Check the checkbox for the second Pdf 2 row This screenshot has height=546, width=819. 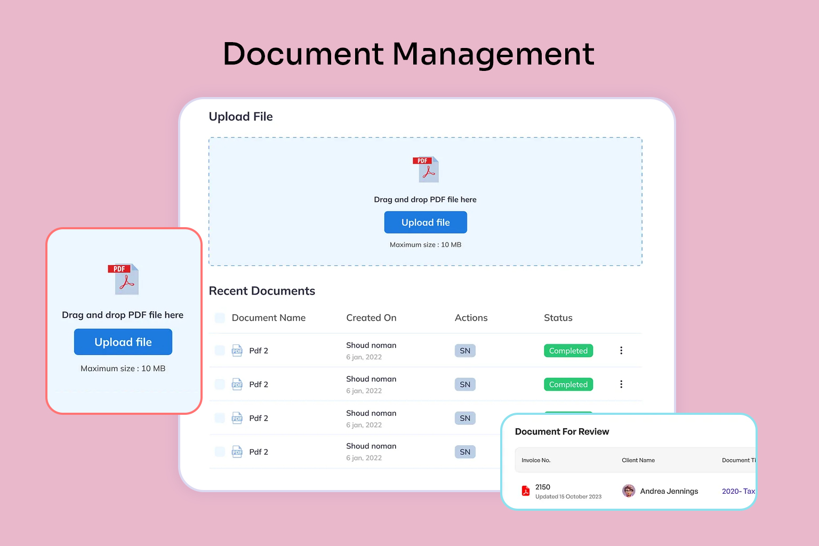pos(220,384)
